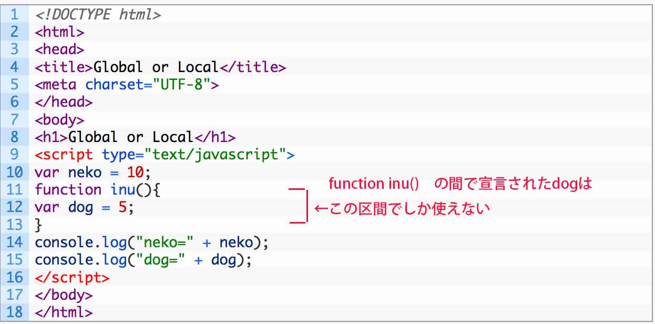Select line number 18 in gutter
Image resolution: width=655 pixels, height=324 pixels.
coord(15,312)
